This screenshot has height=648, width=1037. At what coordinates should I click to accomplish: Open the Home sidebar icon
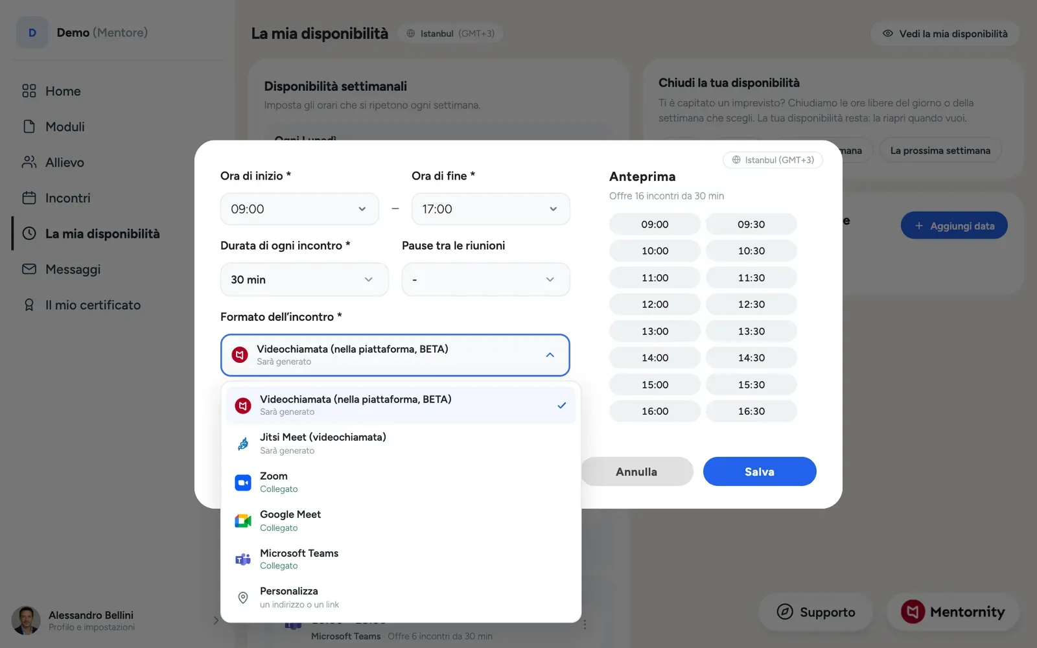tap(29, 91)
